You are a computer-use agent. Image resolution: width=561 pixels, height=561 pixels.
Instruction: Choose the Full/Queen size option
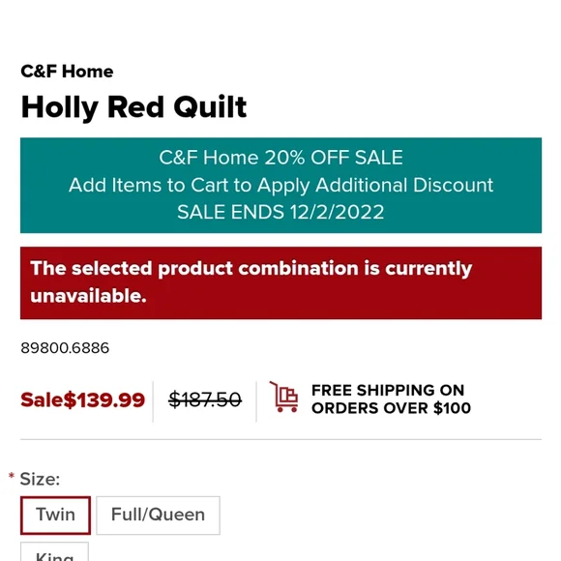pos(158,516)
